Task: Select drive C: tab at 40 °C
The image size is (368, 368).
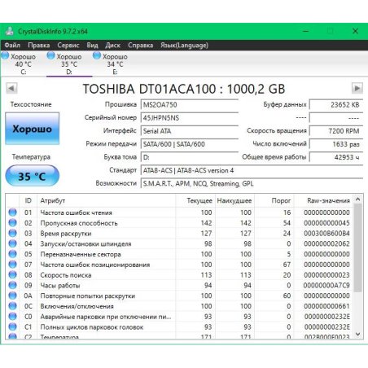Action: point(23,64)
